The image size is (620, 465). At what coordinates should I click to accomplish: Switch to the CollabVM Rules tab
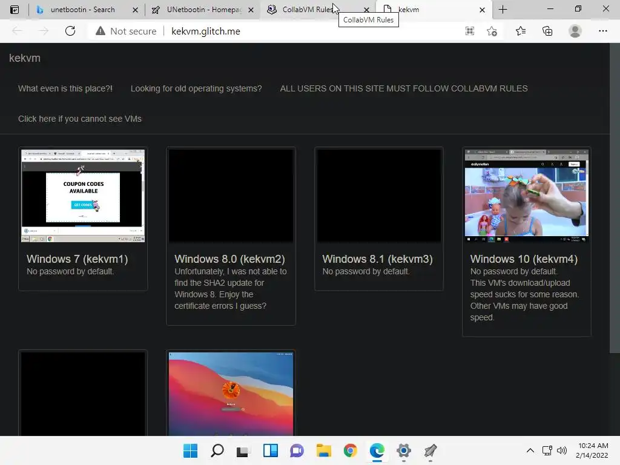coord(317,10)
